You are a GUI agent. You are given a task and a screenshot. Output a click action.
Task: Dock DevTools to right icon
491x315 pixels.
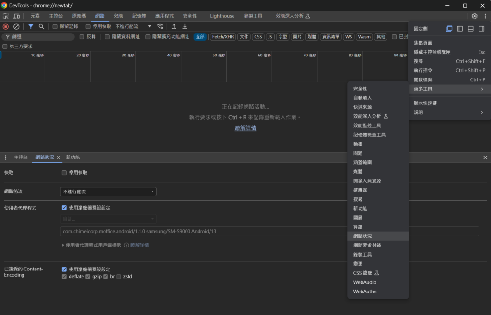[481, 29]
